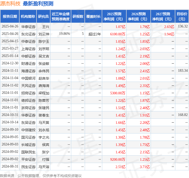Image resolution: width=189 pixels, height=178 pixels.
Task: Select analyst 宇之光
Action: pos(44,137)
